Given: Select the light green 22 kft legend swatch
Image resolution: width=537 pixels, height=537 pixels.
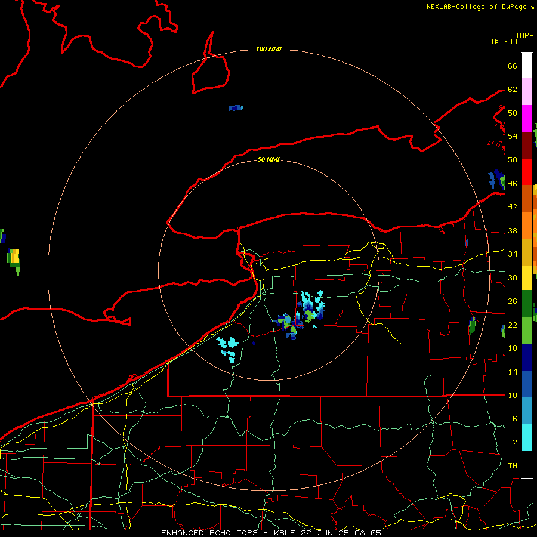Looking at the screenshot, I should point(527,331).
